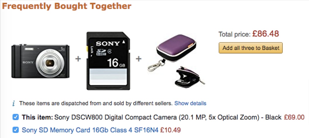Screen dimensions: 309x138
Task: Click the total price £86.48
Action: 265,34
